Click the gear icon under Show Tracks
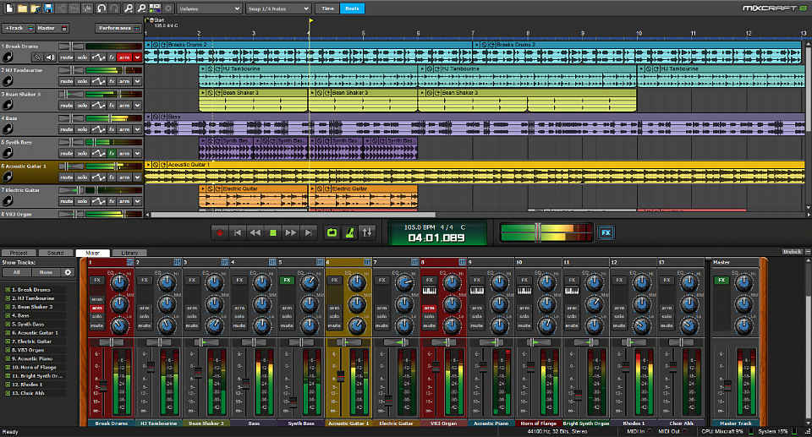812x437 pixels. [68, 272]
